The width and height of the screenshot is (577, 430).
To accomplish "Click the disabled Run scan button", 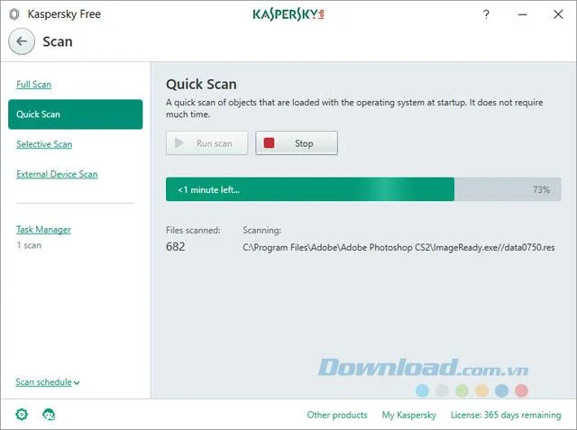I will tap(206, 143).
